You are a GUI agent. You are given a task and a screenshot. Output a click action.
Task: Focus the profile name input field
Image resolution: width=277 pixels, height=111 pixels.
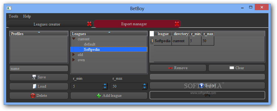(x=39, y=69)
